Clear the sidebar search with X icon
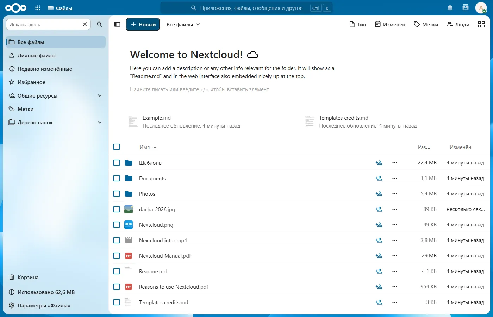The image size is (493, 317). coord(85,24)
